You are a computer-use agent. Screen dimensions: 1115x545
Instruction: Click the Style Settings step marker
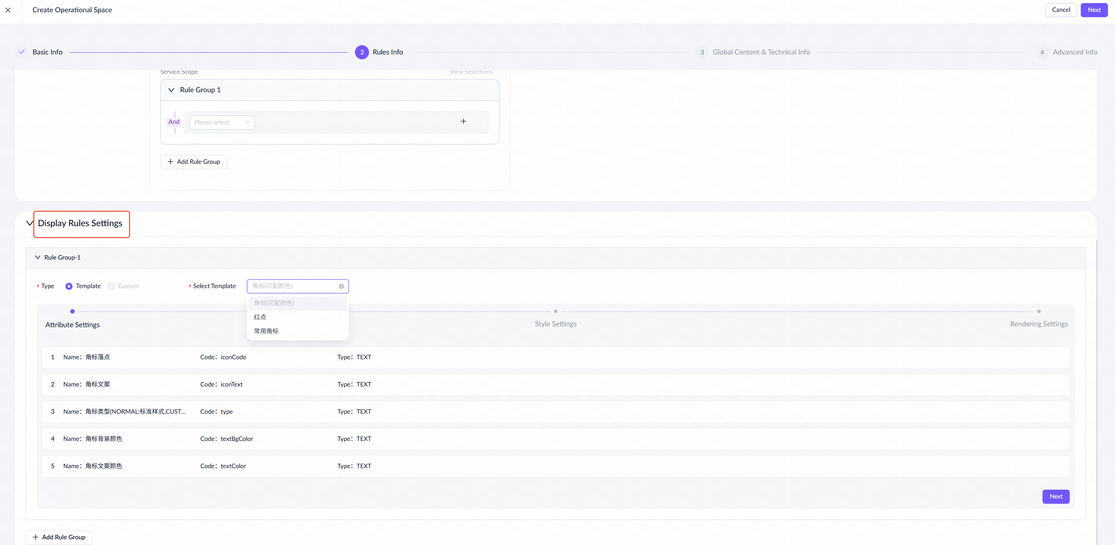(555, 312)
